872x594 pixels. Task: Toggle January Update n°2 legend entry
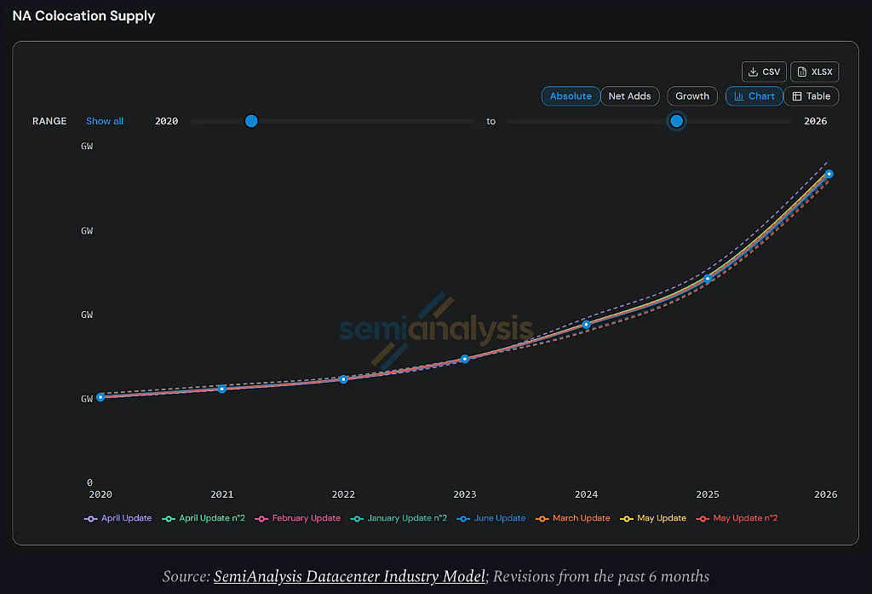[x=399, y=518]
